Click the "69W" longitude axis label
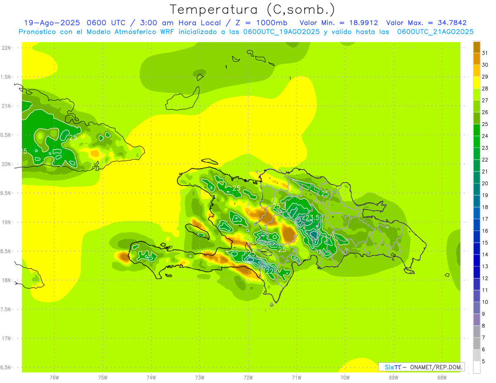The width and height of the screenshot is (496, 383). tap(393, 377)
